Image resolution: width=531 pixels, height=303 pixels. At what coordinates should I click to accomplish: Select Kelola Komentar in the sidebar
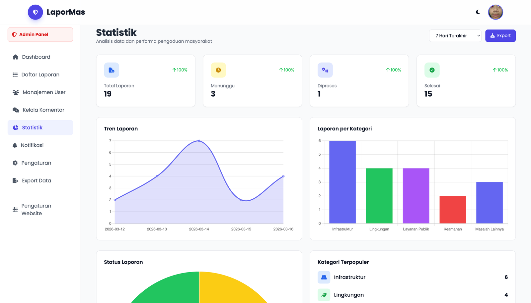click(40, 110)
